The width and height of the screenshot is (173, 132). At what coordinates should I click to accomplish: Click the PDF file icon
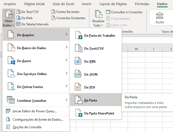78,87
